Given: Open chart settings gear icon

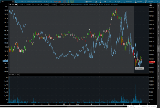Looking at the screenshot, I should (x=105, y=2).
